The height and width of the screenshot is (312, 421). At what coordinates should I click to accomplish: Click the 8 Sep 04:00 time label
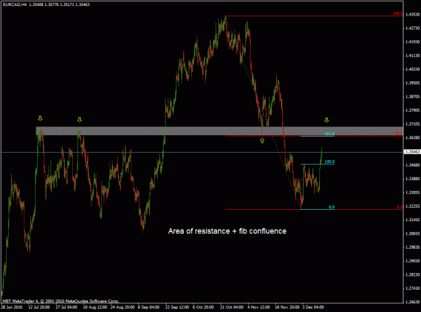[x=148, y=307]
